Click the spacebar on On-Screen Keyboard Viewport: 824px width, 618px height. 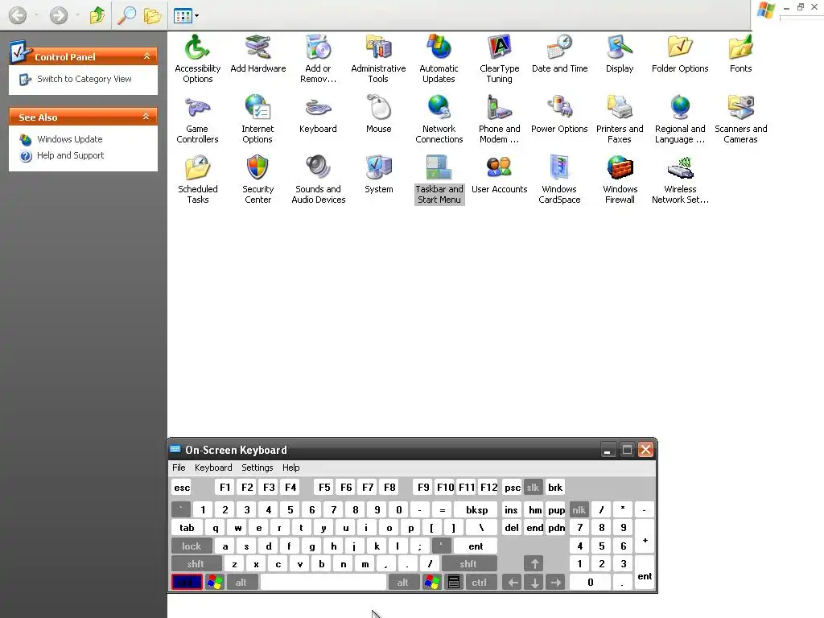pyautogui.click(x=323, y=583)
